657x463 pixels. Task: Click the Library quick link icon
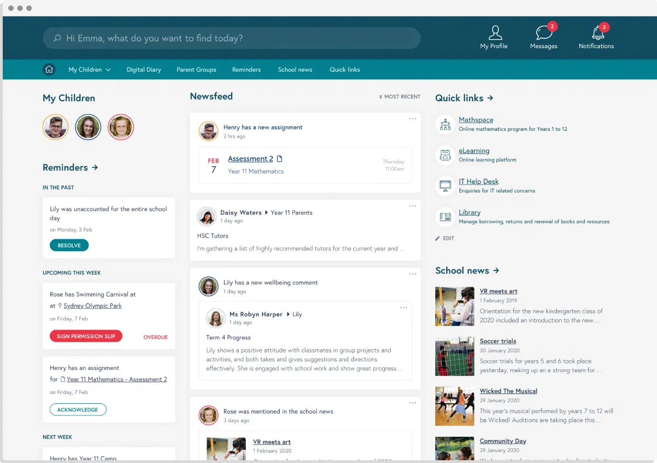click(x=445, y=217)
